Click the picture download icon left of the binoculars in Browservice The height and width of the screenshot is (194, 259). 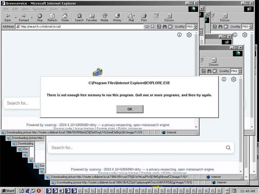[x=159, y=26]
